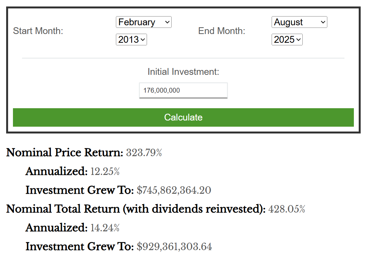372x254 pixels.
Task: Click the $745,862,364.20 result amount
Action: pos(174,190)
